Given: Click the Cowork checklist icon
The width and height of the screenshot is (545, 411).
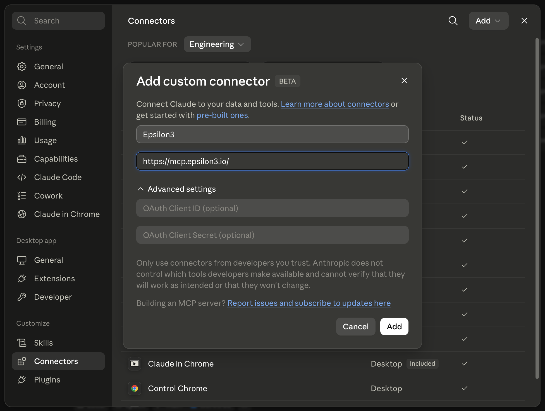Looking at the screenshot, I should pos(22,196).
